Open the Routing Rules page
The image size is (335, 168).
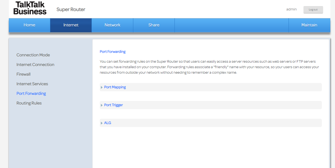pos(29,103)
